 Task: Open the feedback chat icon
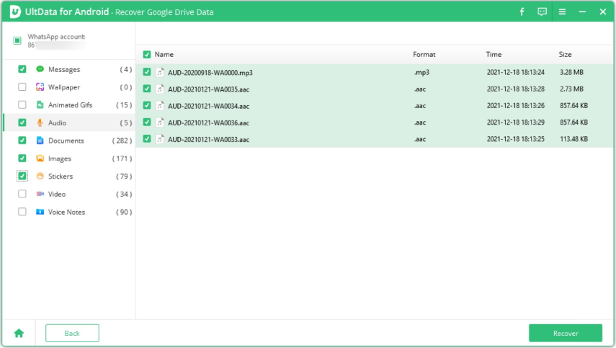[542, 12]
